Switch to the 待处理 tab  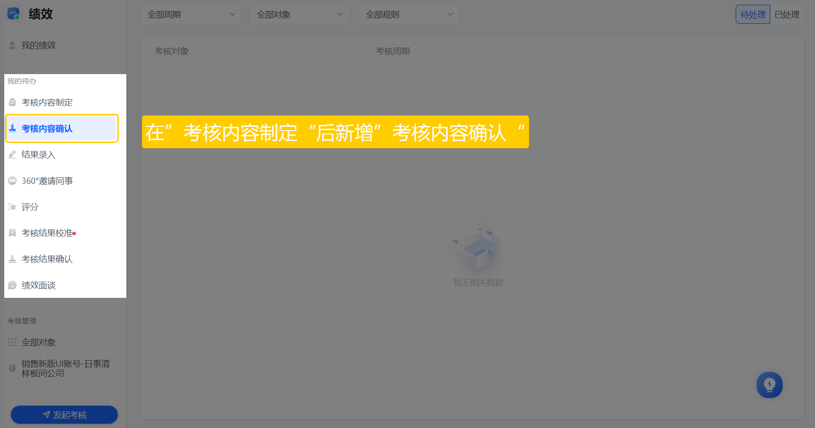(x=753, y=14)
